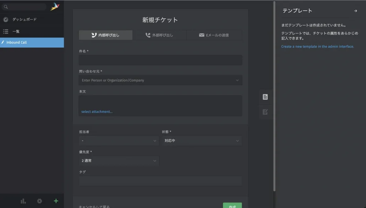Open the edit-note sidebar icon
The height and width of the screenshot is (208, 366).
coord(265,112)
